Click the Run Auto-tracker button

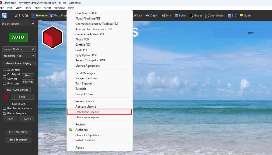(x=18, y=90)
